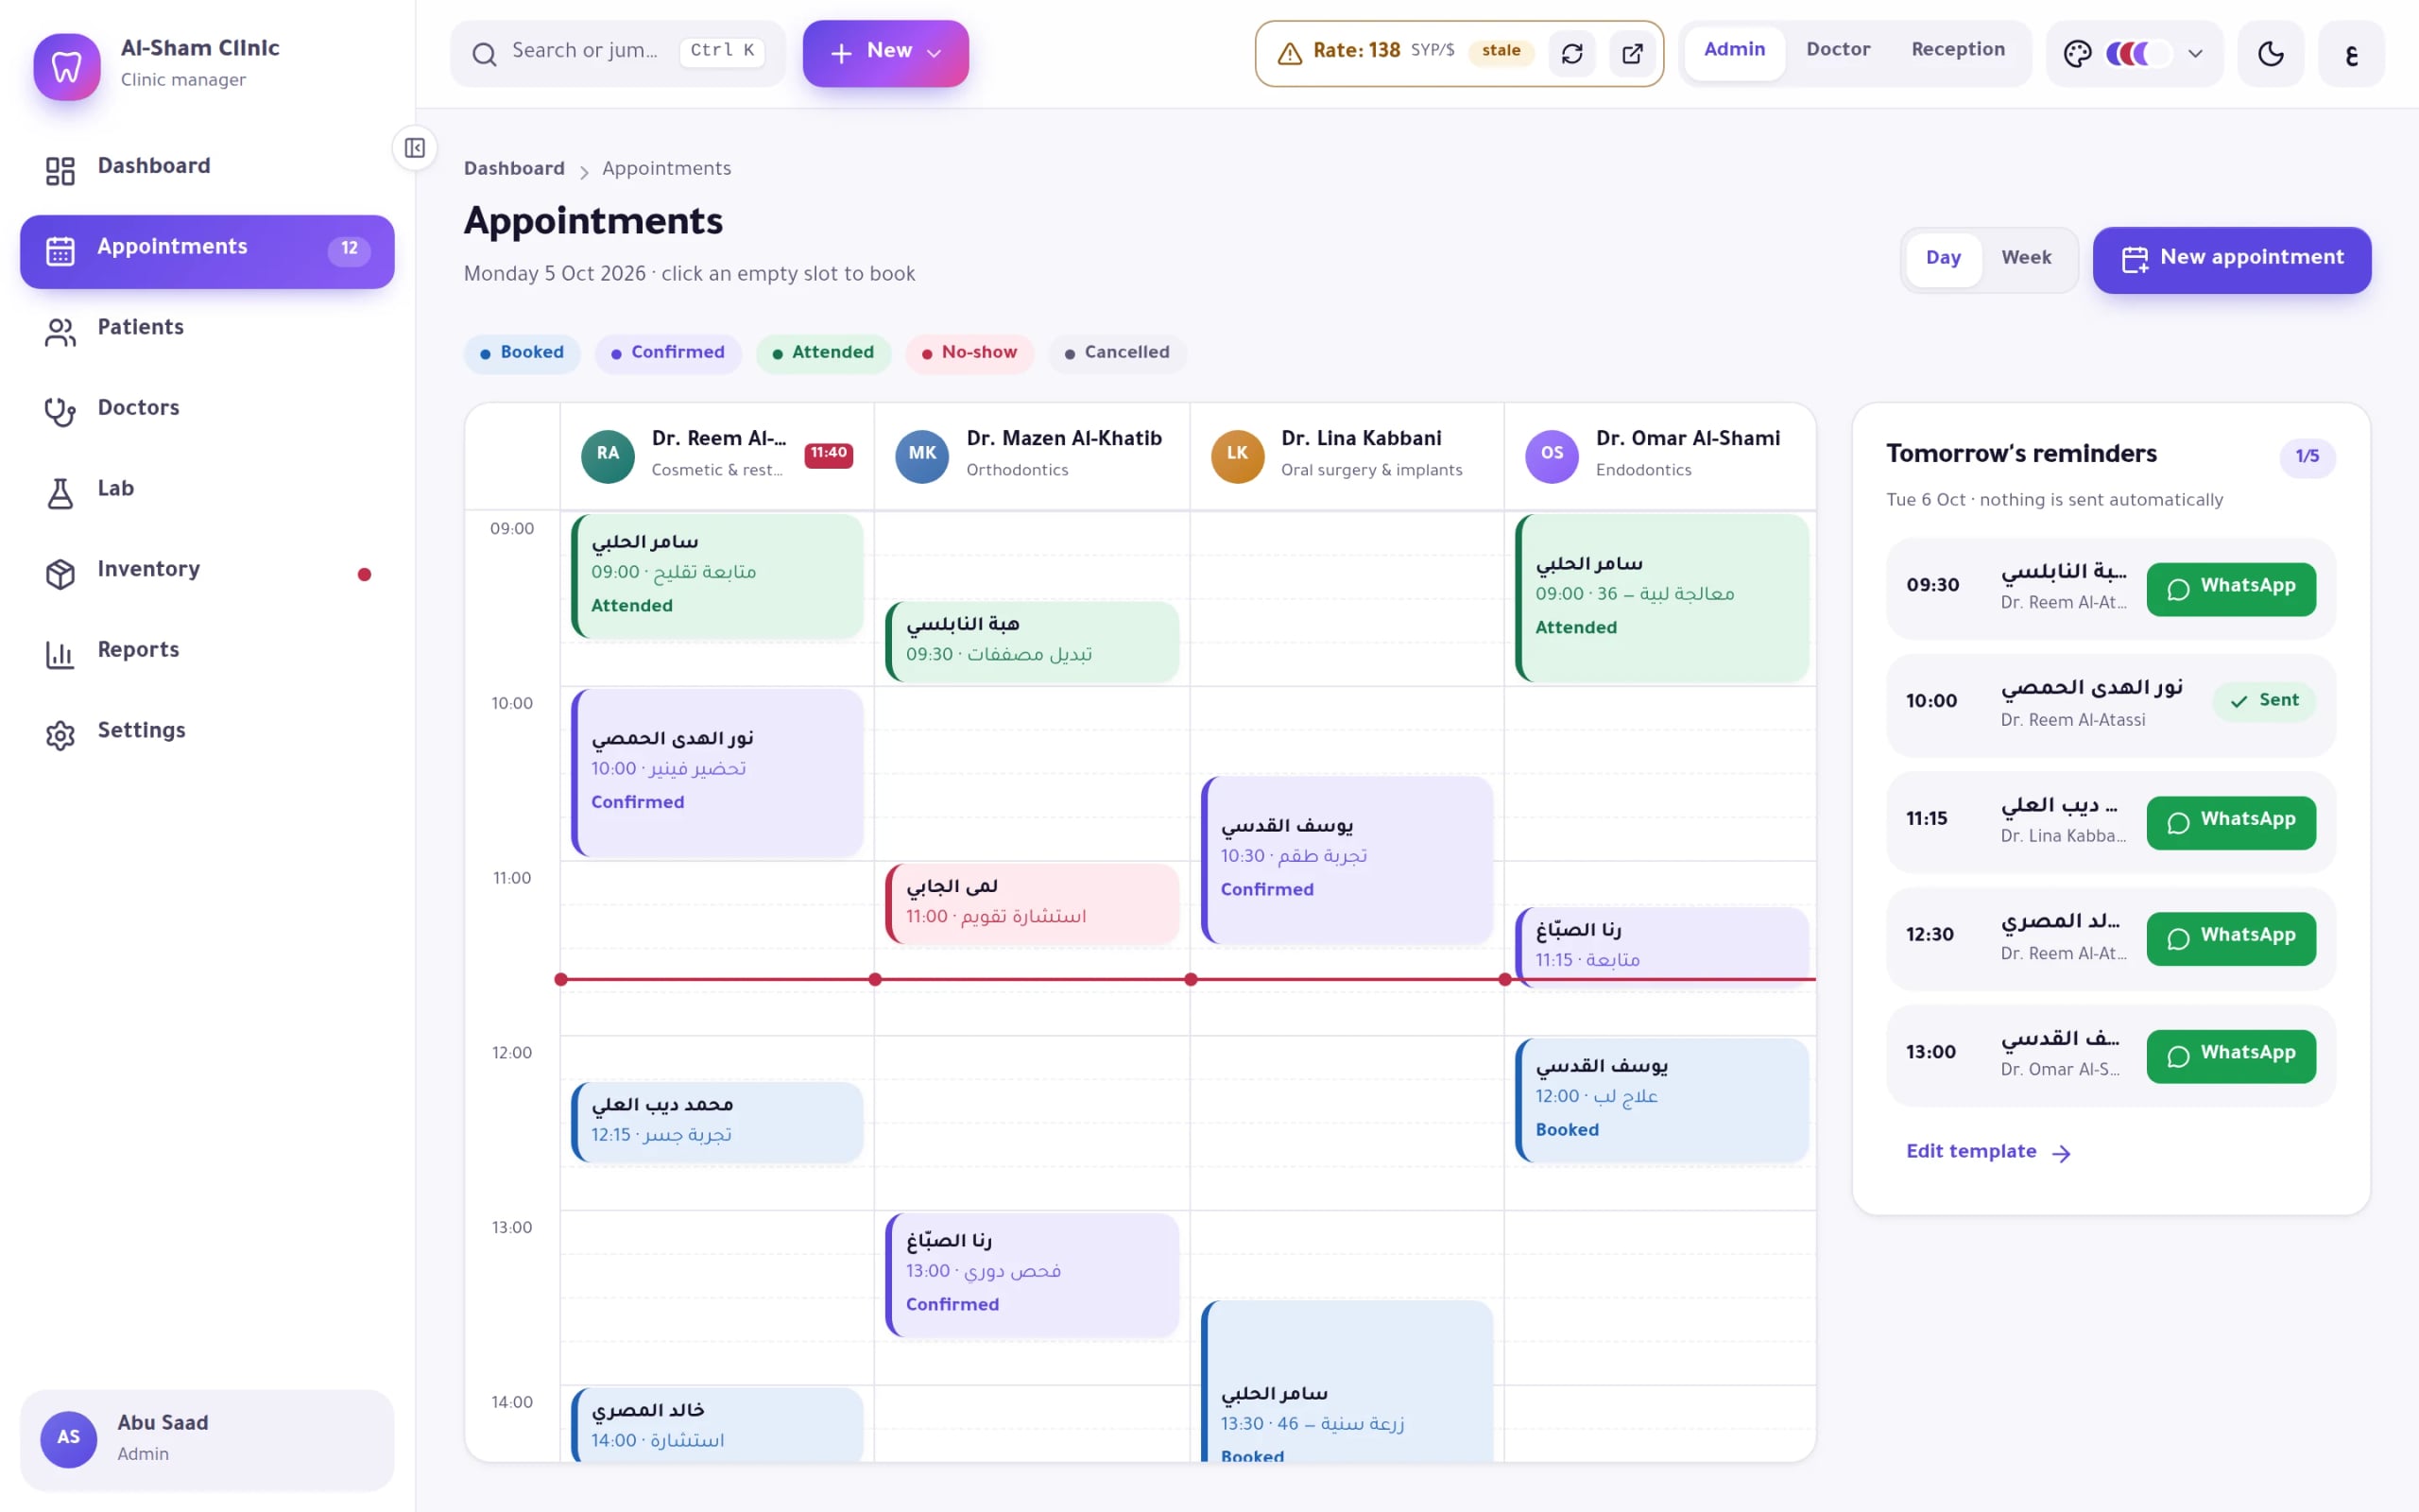Image resolution: width=2419 pixels, height=1512 pixels.
Task: Toggle dark mode moon icon
Action: (2270, 53)
